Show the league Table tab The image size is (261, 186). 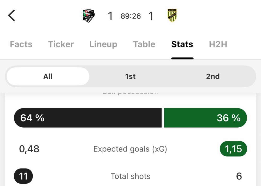[x=144, y=44]
